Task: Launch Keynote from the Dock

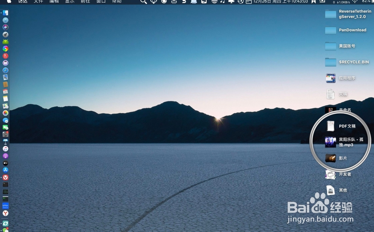Action: (6, 141)
